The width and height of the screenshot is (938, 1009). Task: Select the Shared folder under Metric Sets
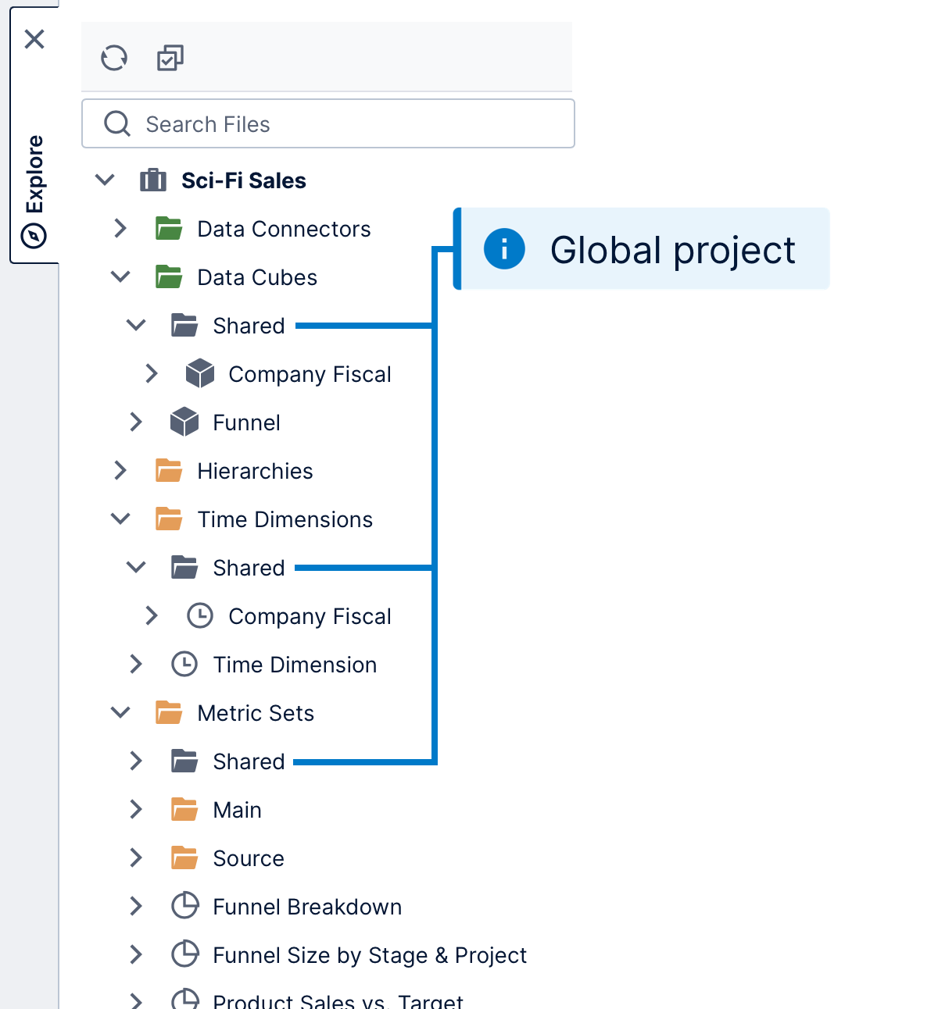(248, 761)
